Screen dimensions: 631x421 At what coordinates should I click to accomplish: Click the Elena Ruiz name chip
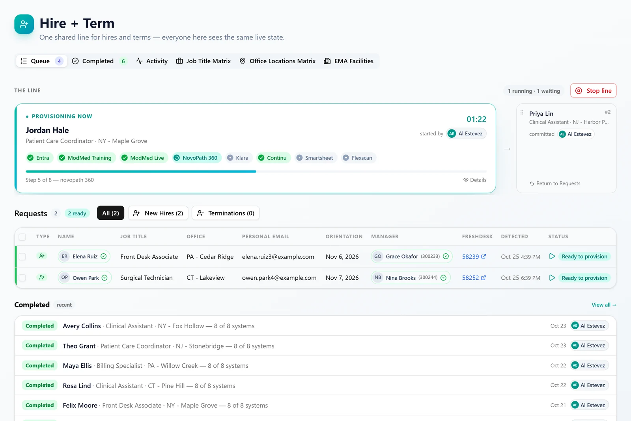(84, 256)
